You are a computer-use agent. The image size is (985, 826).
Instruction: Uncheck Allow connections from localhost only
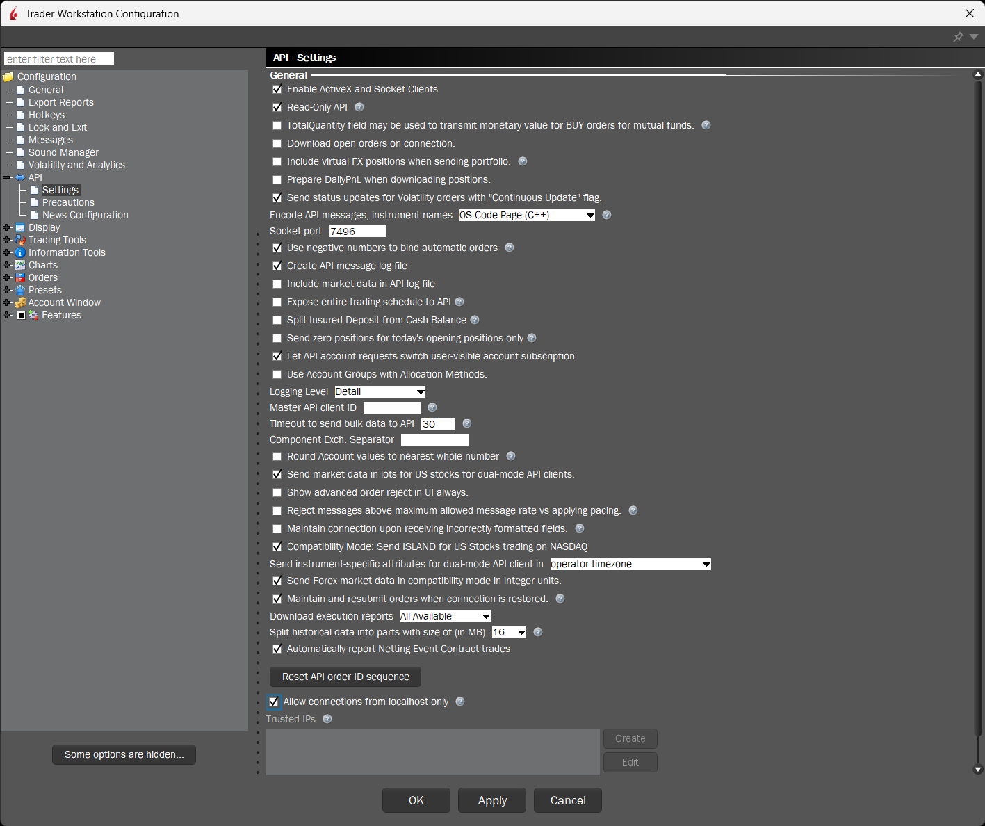(273, 702)
